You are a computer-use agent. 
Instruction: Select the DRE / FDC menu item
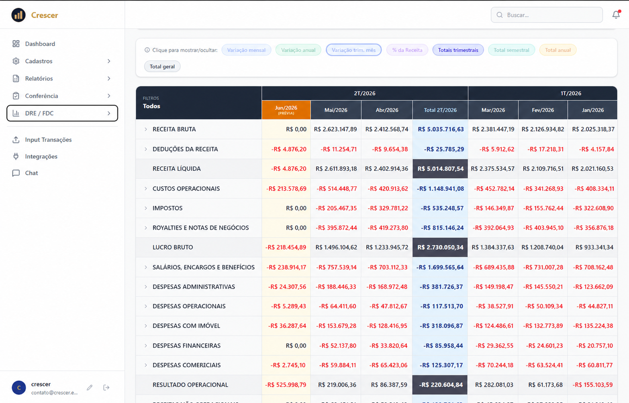(62, 113)
